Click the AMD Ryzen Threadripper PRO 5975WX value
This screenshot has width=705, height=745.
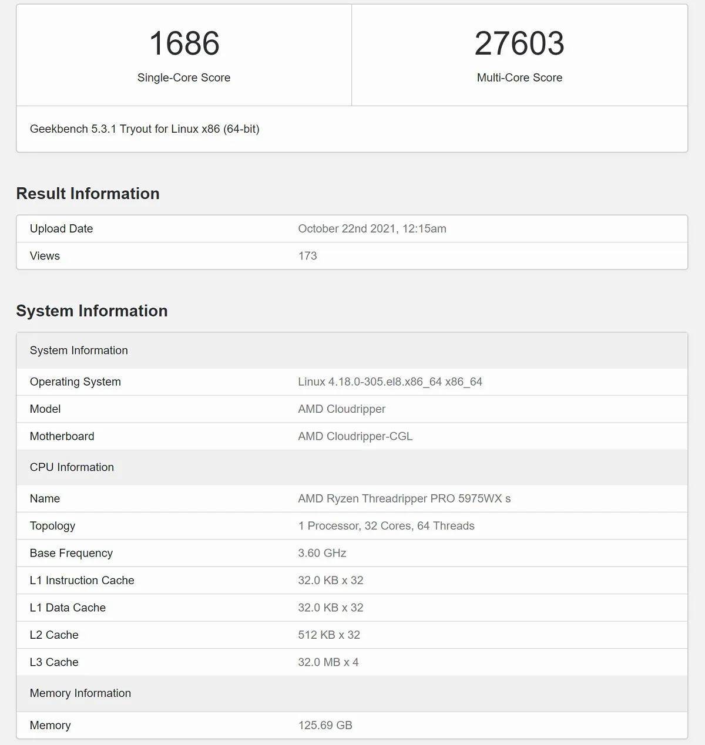404,498
